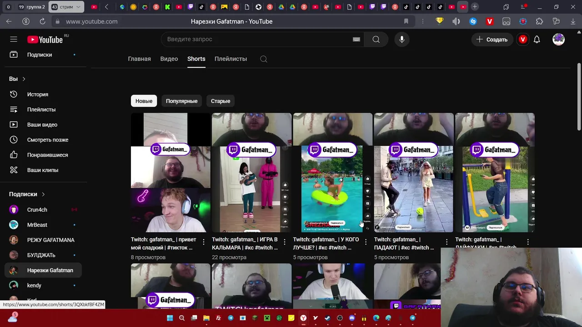Sort shorts by 'Старые' chip
The height and width of the screenshot is (327, 582).
pos(221,101)
